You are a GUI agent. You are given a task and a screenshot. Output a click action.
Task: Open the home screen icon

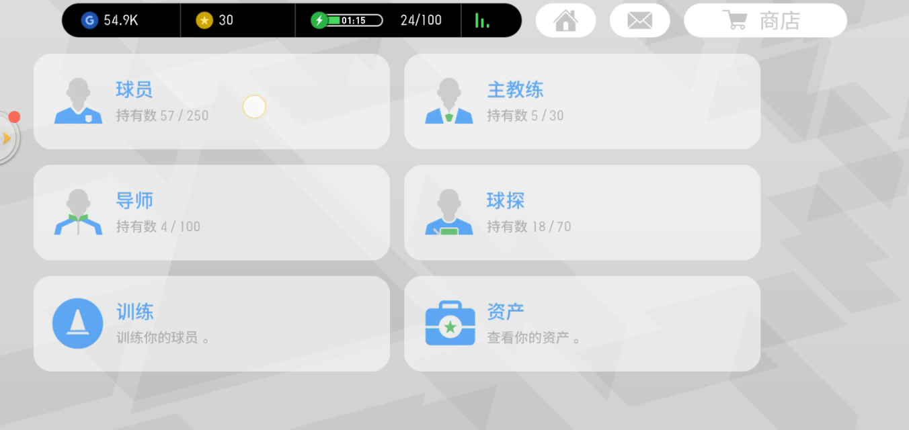565,20
